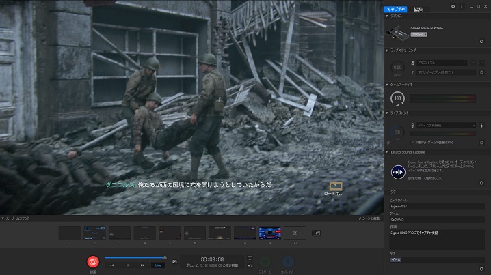Image resolution: width=491 pixels, height=275 pixels.
Task: Pause the live playback
Action: coord(127,265)
